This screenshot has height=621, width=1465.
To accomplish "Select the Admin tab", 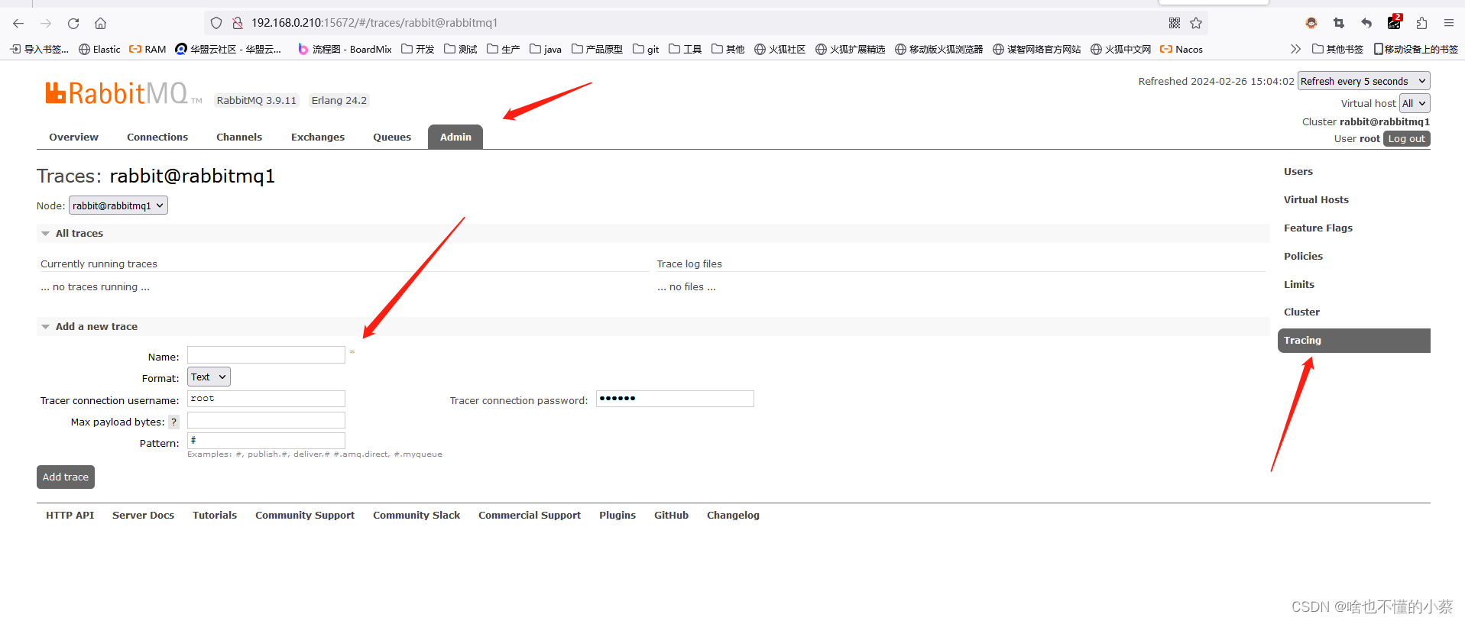I will click(455, 137).
